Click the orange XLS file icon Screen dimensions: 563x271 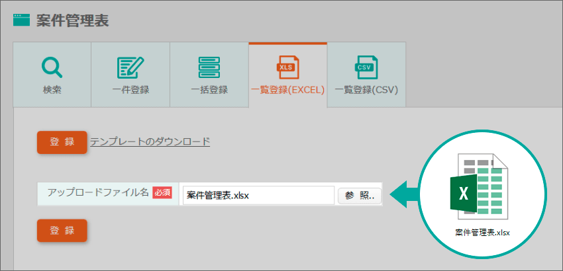(x=287, y=67)
